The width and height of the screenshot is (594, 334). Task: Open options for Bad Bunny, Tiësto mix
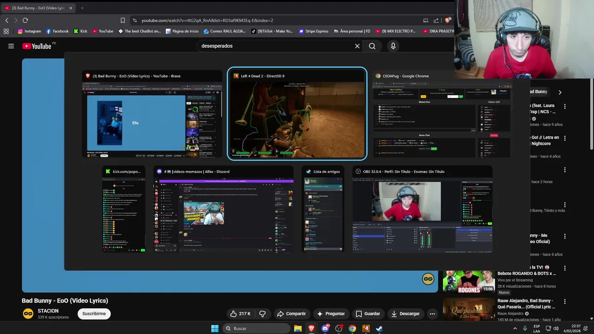565,205
